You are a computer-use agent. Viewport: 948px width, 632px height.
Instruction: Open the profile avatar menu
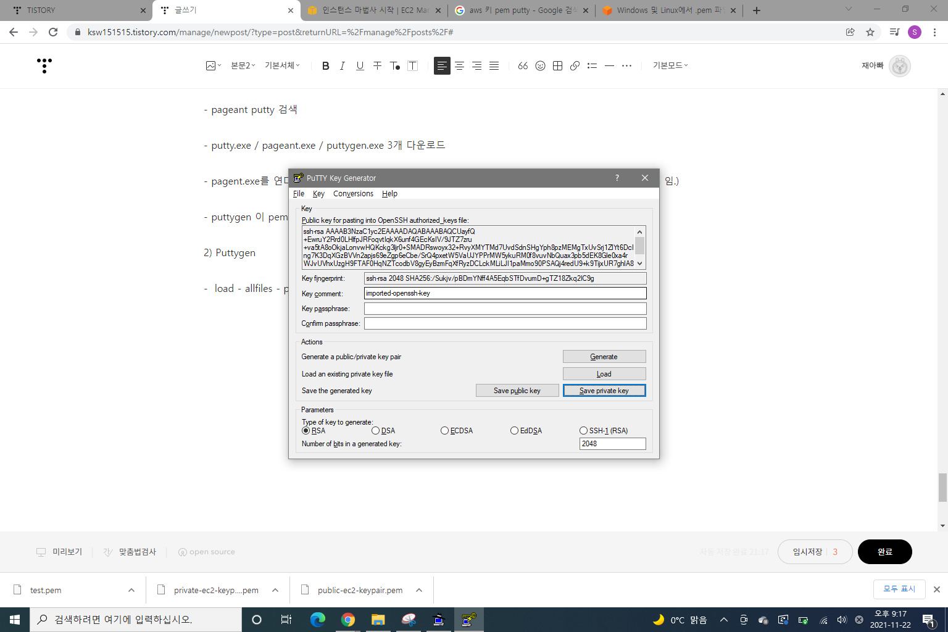point(900,66)
